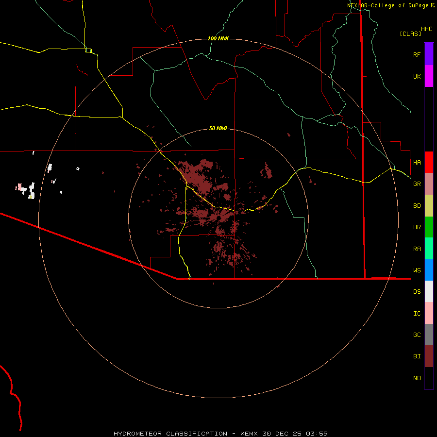Image resolution: width=437 pixels, height=437 pixels.
Task: Click the IC legend label
Action: (x=417, y=314)
